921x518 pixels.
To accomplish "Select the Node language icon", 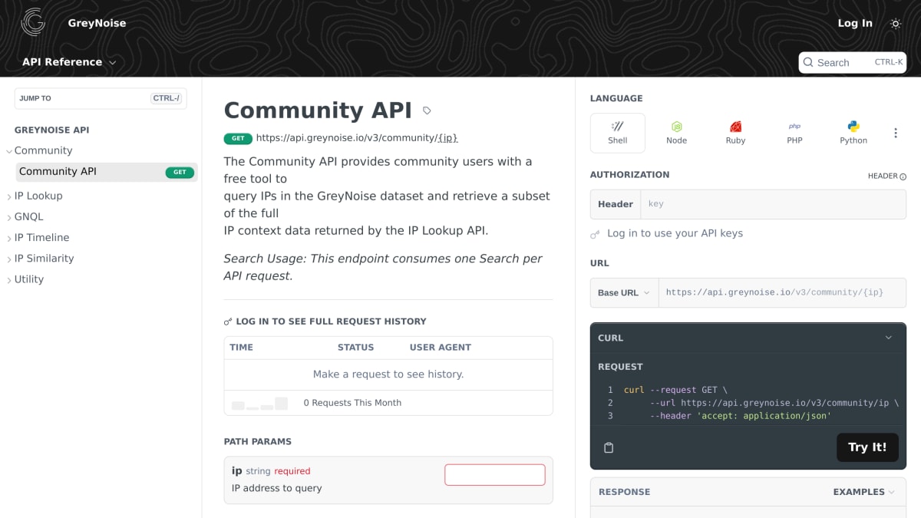I will click(x=677, y=127).
